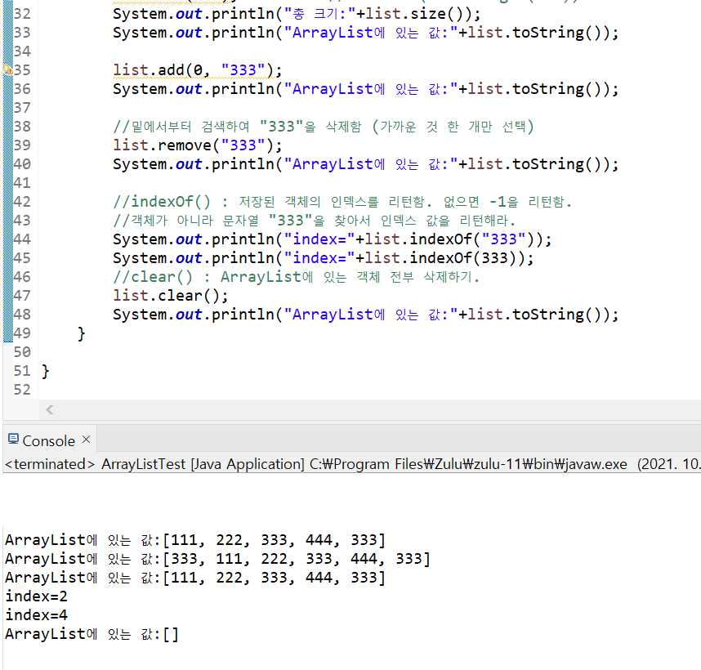
Task: Click line number 47 in gutter
Action: click(x=22, y=296)
